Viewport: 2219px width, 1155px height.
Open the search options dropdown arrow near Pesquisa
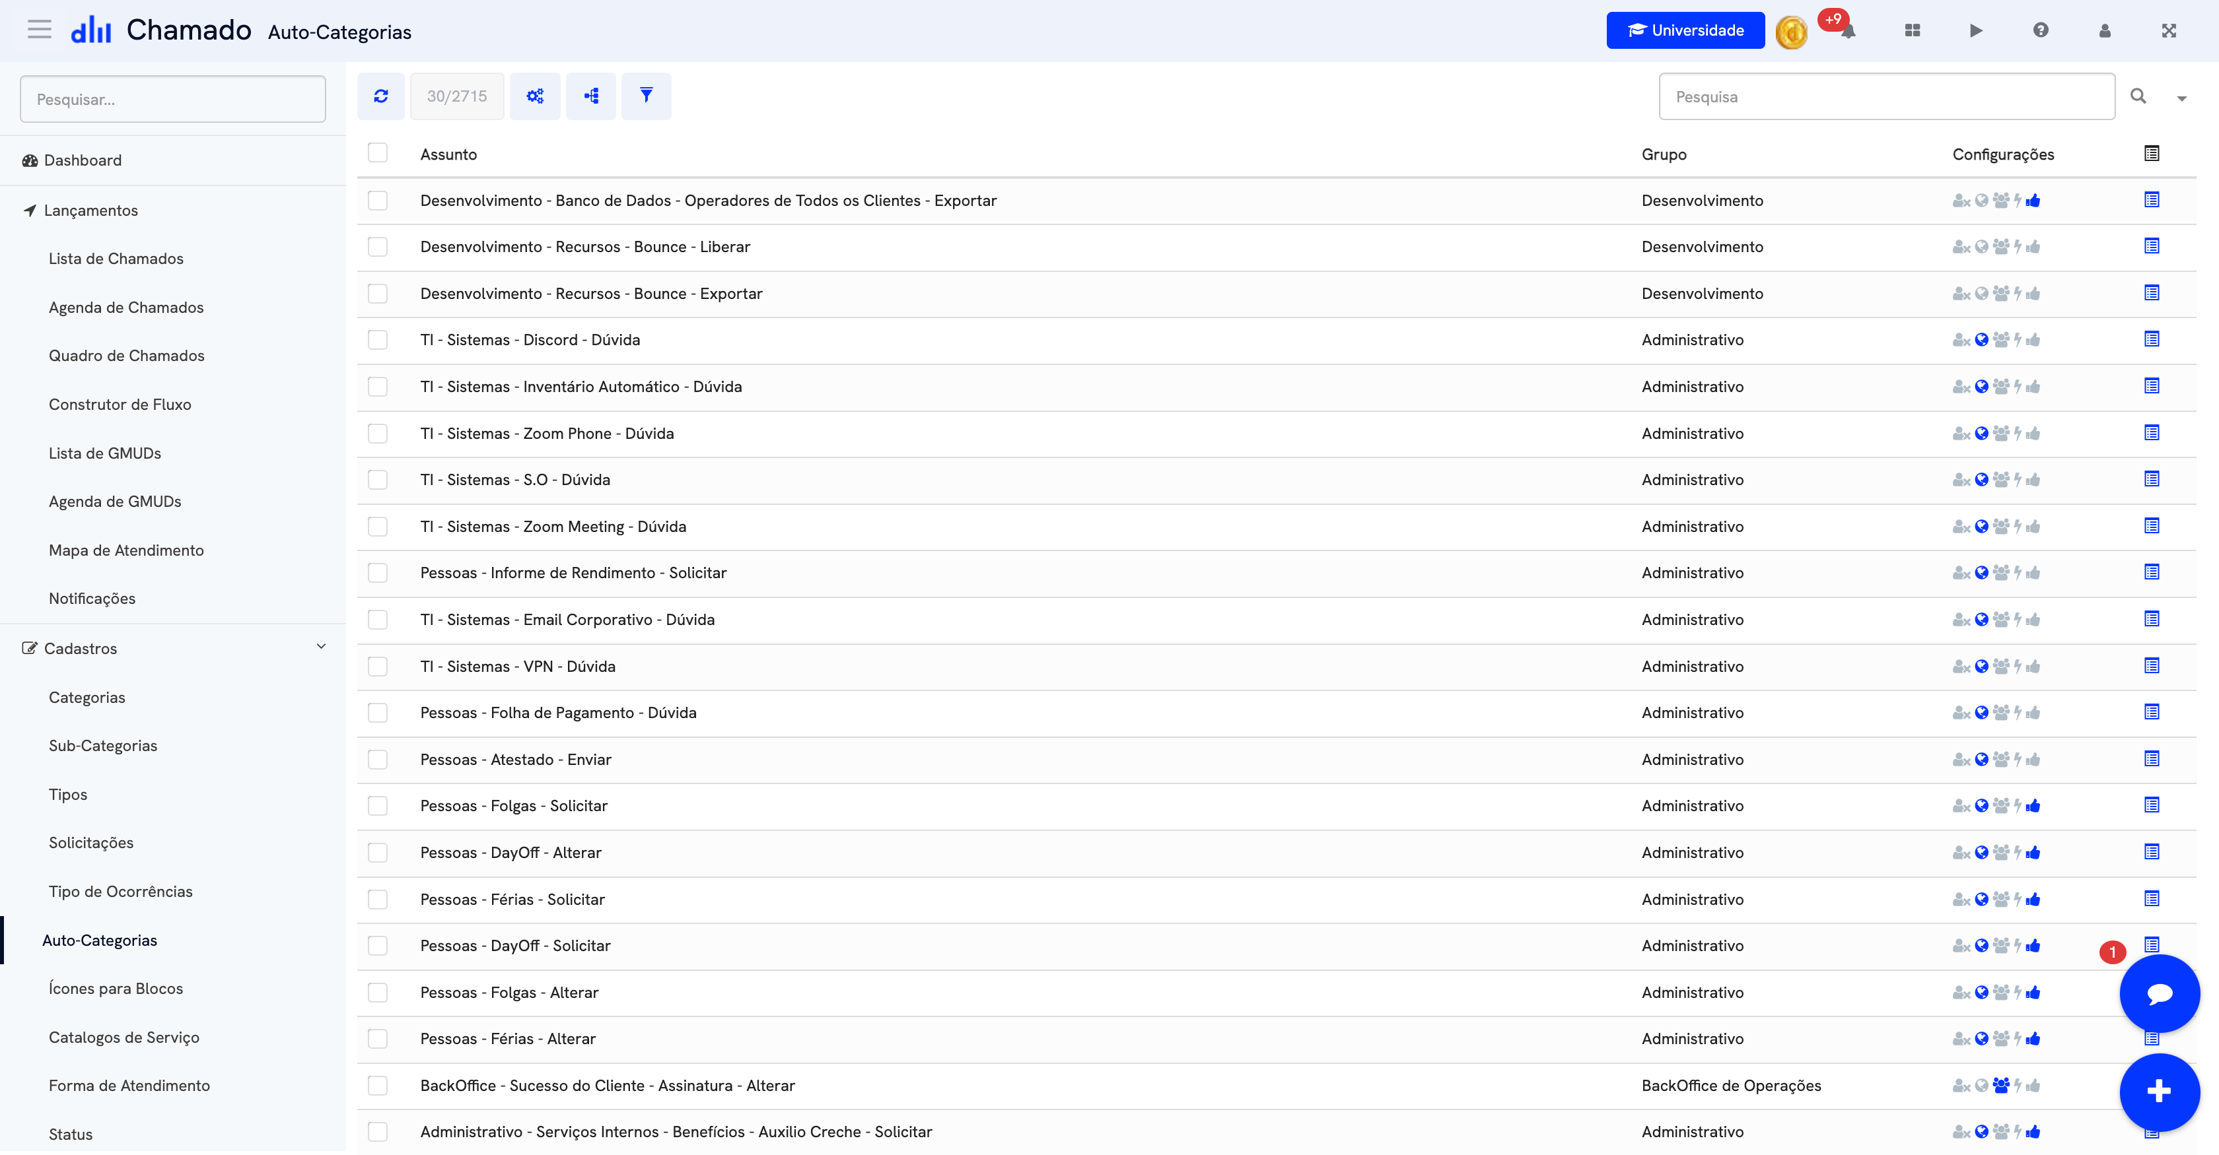[2182, 97]
